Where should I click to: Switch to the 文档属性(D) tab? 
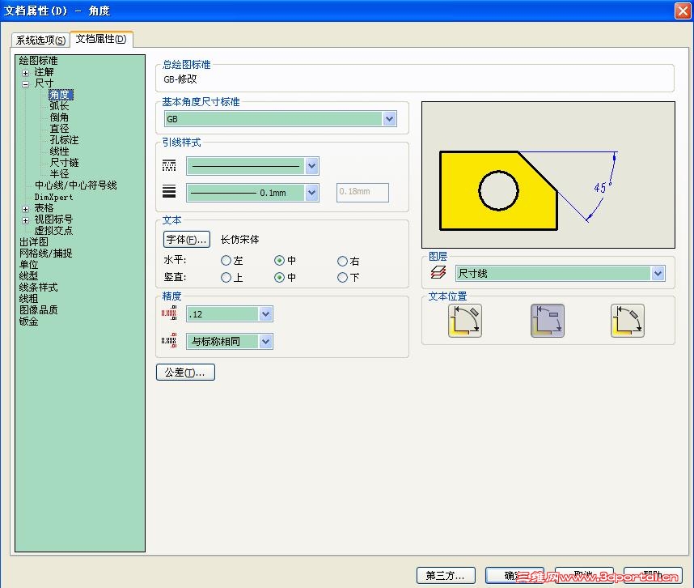point(101,39)
